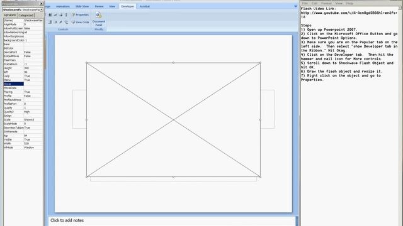Open the Acrobat ribbon tab
403x226 pixels.
tap(145, 6)
